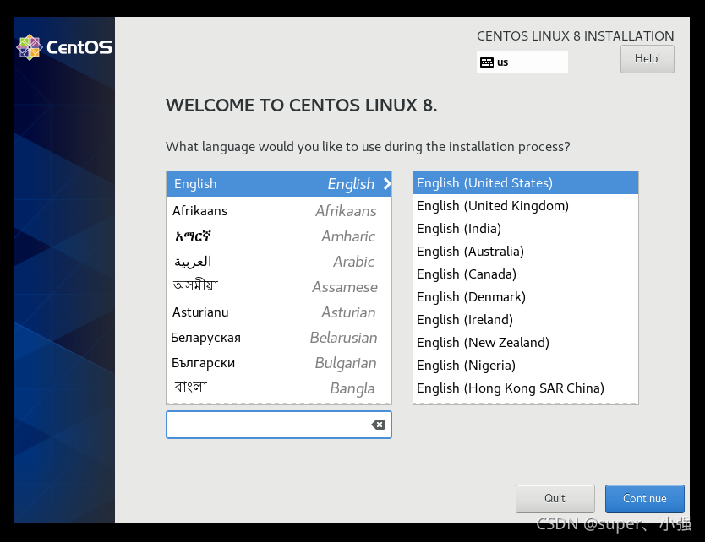This screenshot has width=705, height=542.
Task: Select Belarusian language
Action: [279, 337]
